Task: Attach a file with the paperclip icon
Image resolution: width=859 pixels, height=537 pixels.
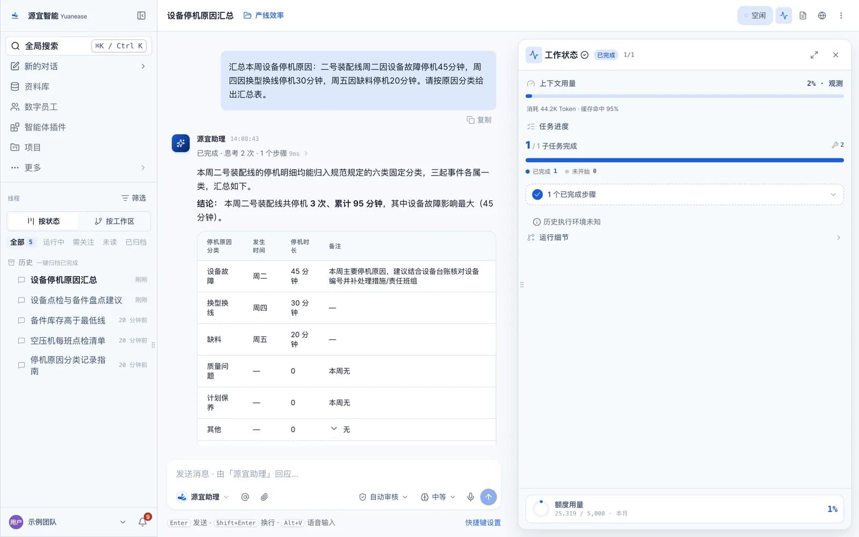Action: pos(264,497)
